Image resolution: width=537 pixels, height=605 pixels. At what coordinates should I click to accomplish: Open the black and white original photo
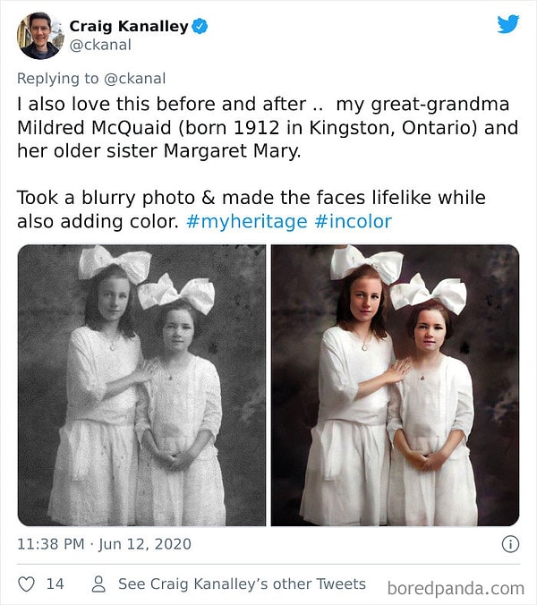tap(141, 386)
